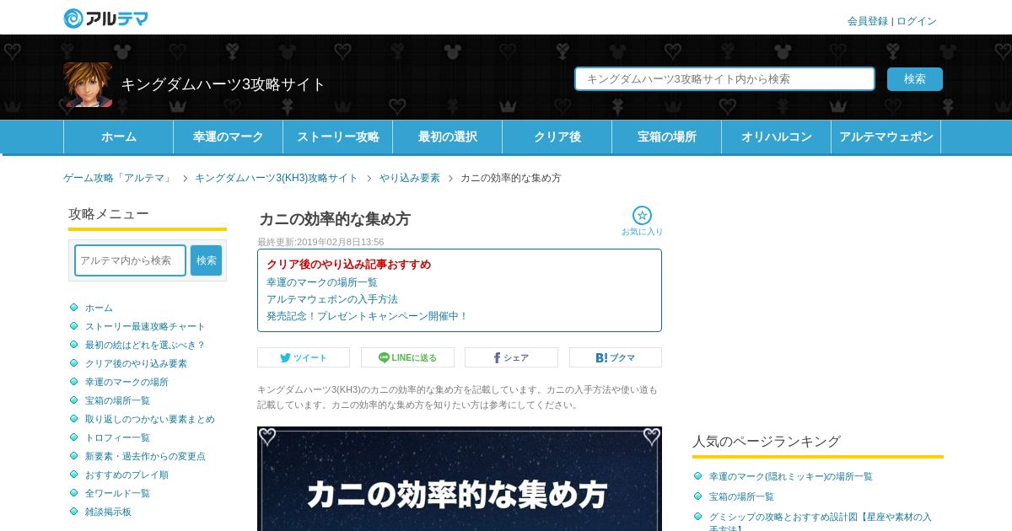Viewport: 1012px width, 531px height.
Task: Go to キングダムハーツ3(KH3)攻略サイト breadcrumb
Action: 277,178
